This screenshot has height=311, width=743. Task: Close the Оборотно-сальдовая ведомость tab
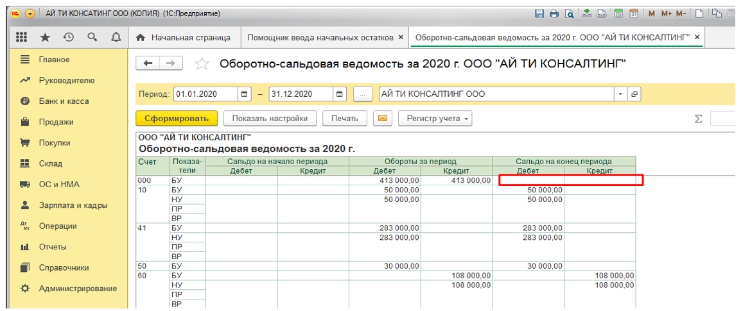tap(697, 37)
